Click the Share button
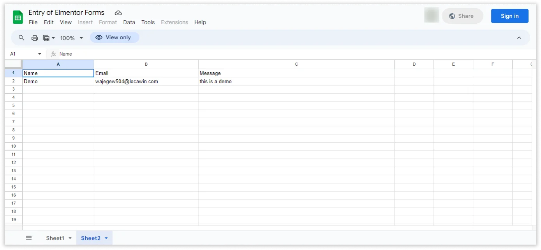 pos(462,16)
